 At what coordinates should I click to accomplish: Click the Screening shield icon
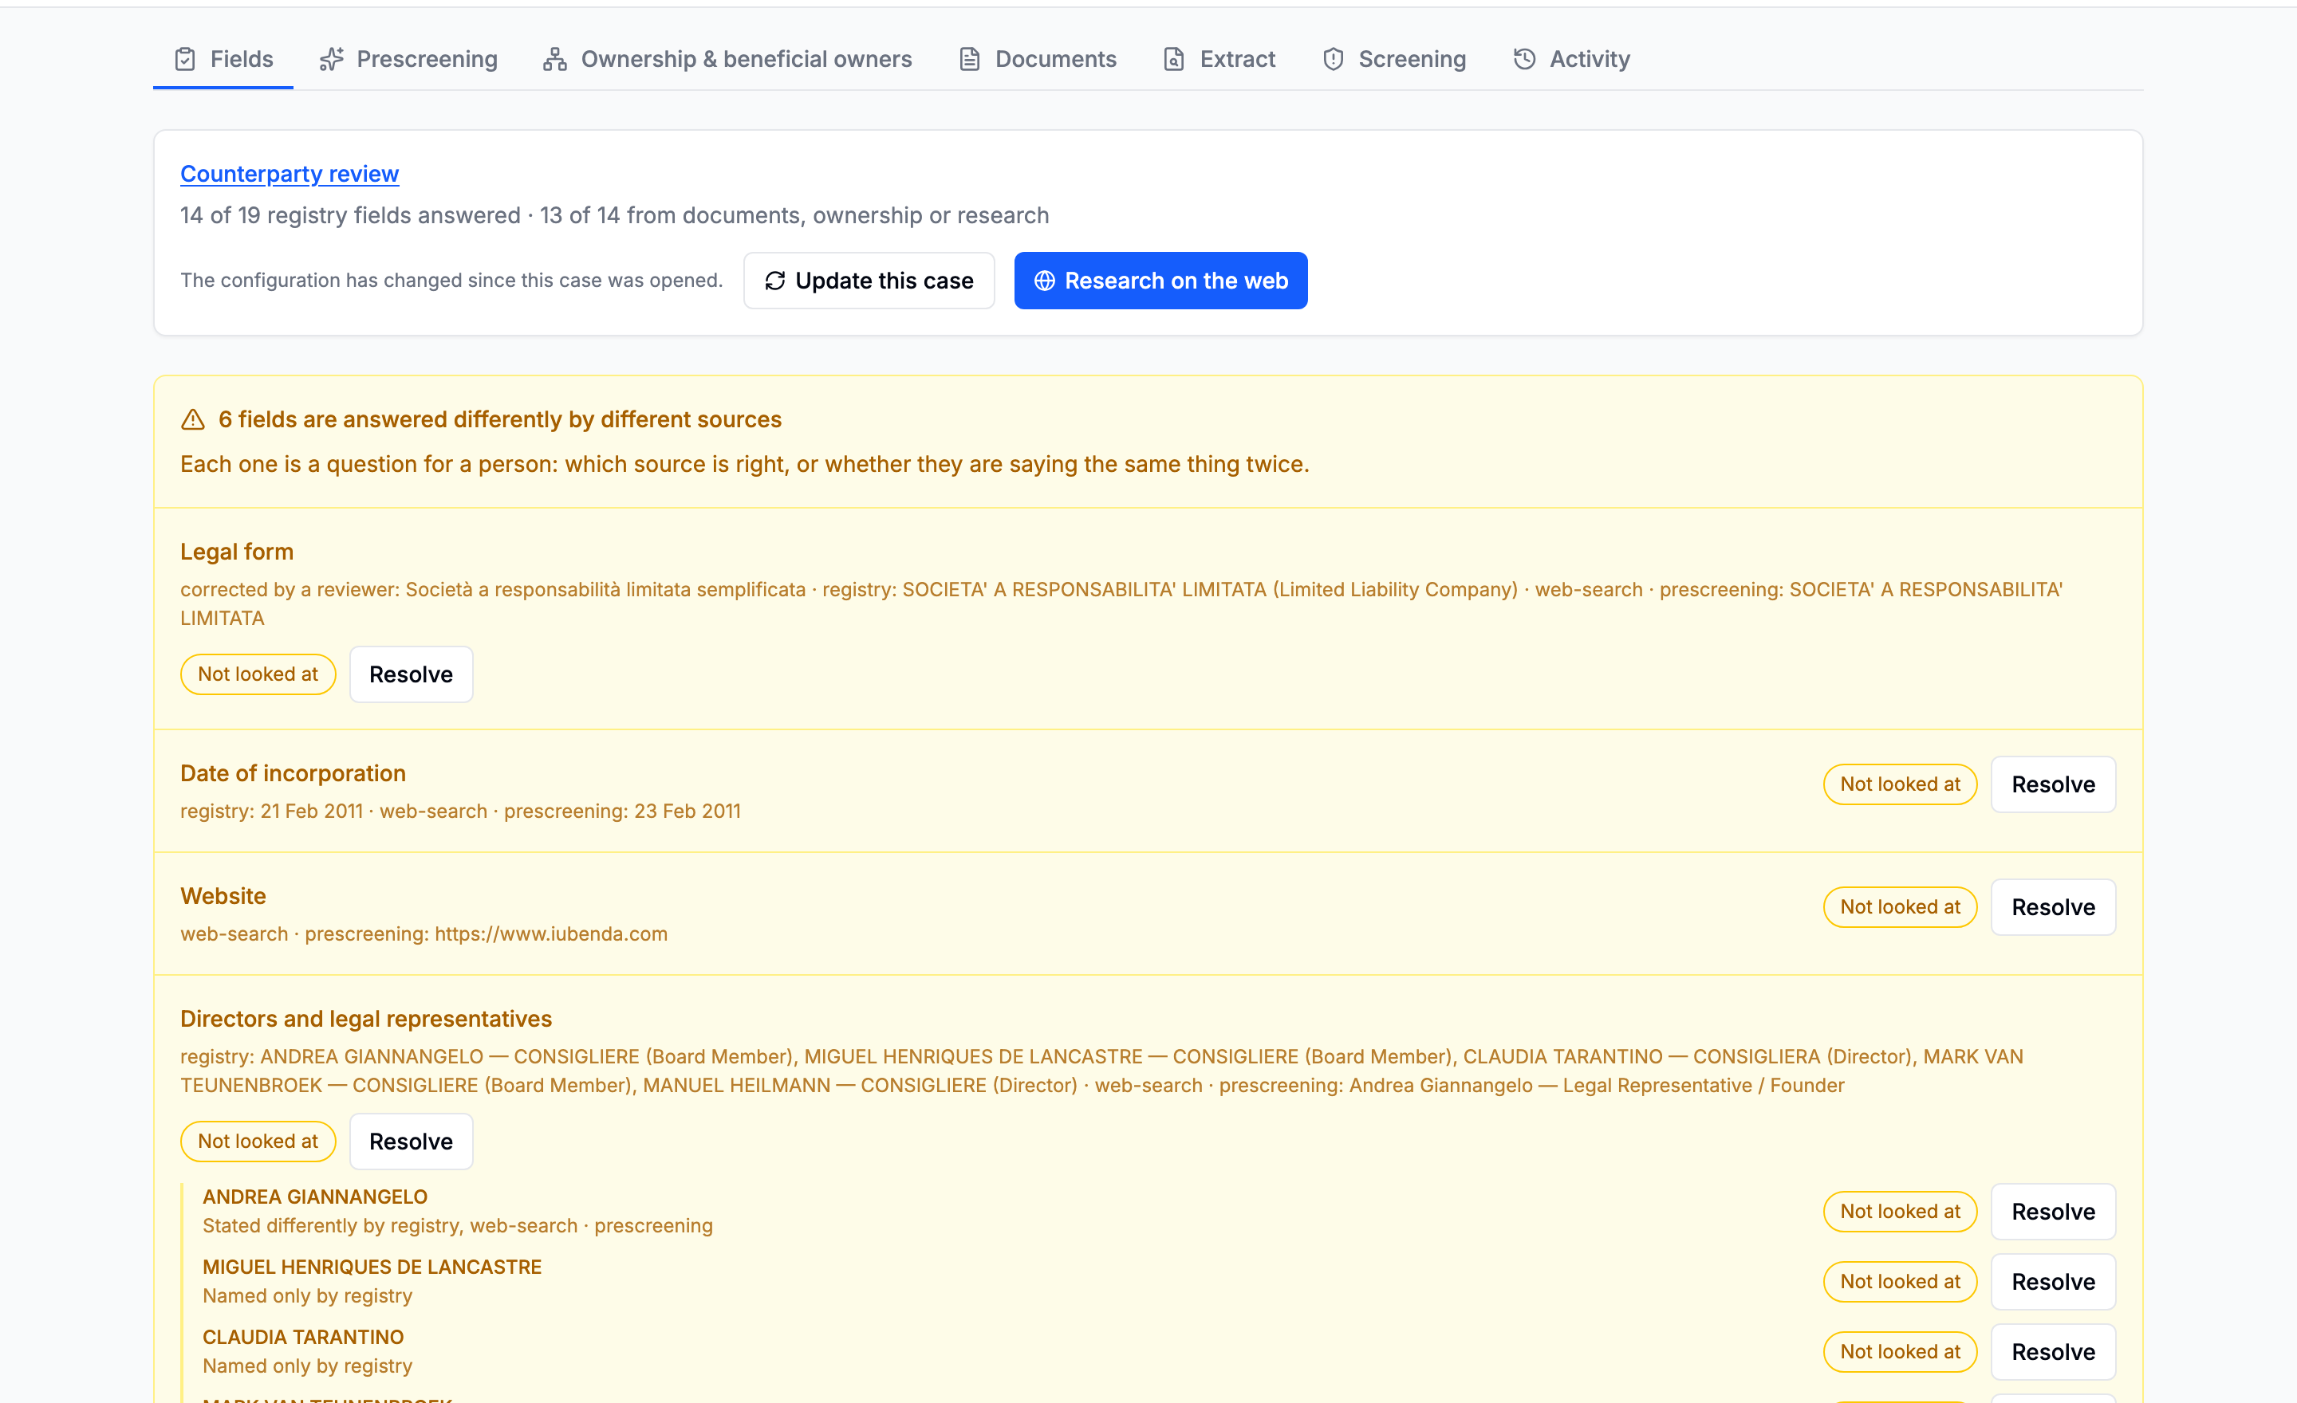(x=1333, y=59)
